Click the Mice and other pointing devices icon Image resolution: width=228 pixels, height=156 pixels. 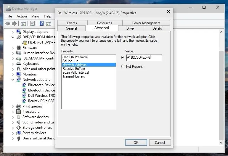(19, 69)
